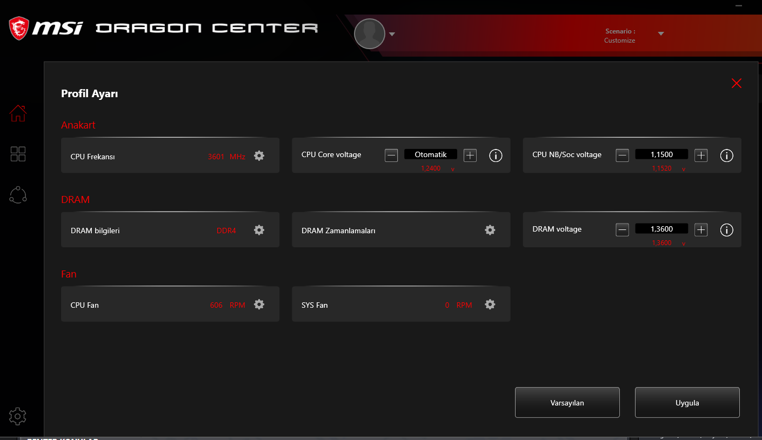The height and width of the screenshot is (440, 762).
Task: Open the apps grid in sidebar
Action: tap(18, 154)
